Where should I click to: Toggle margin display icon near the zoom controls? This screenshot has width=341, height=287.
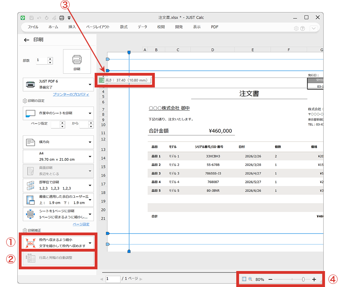(x=244, y=279)
